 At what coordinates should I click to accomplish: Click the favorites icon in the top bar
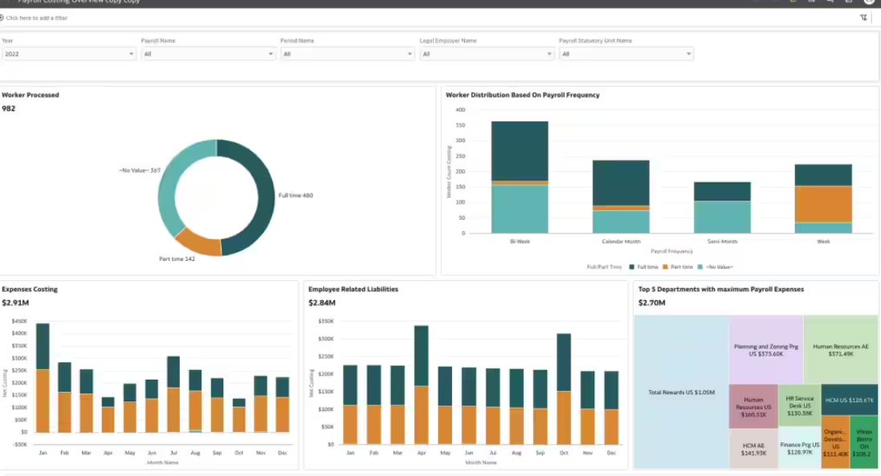tap(792, 3)
